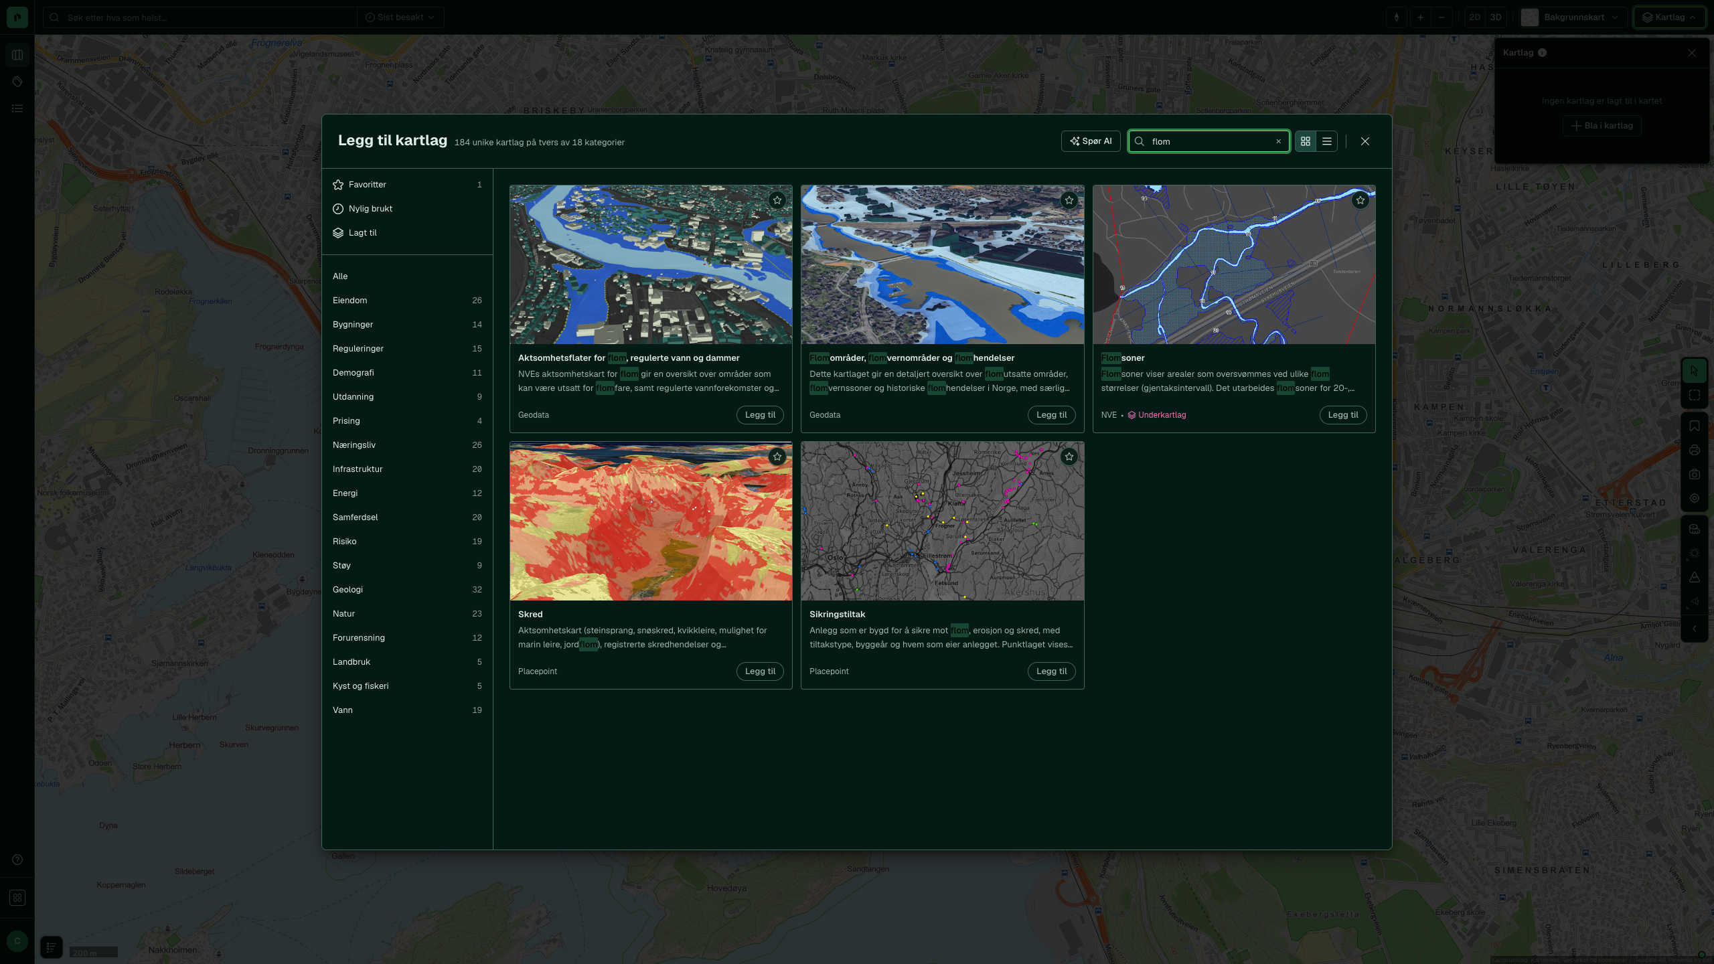Viewport: 1714px width, 964px height.
Task: Filter by the Risiko category
Action: [x=407, y=542]
